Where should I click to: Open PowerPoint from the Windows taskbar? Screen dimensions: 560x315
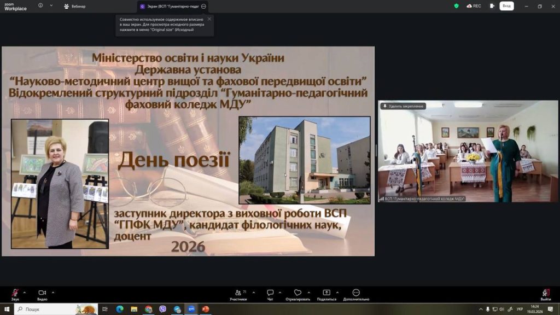coord(206,309)
